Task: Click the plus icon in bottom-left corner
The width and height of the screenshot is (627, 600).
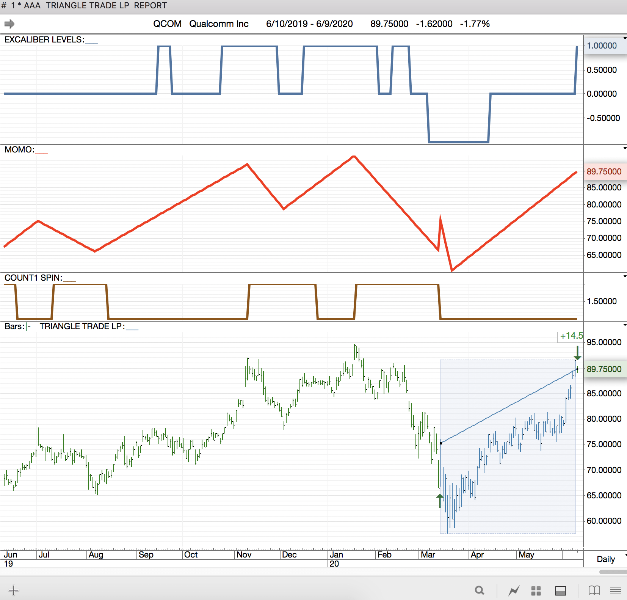Action: [13, 590]
